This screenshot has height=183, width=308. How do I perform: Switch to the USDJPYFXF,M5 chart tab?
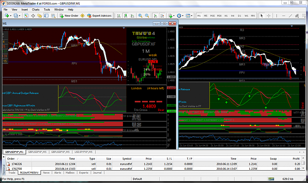point(83,152)
